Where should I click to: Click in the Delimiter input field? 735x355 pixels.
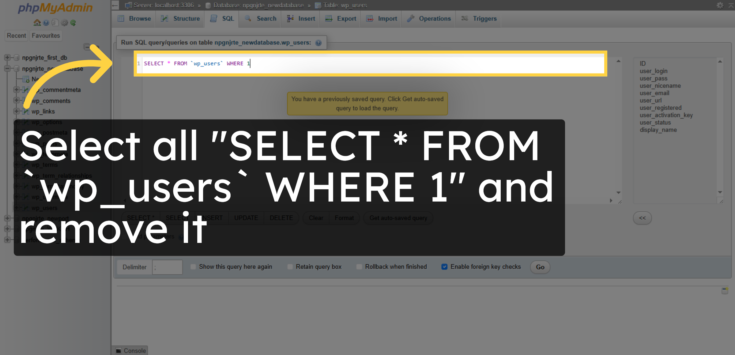(x=167, y=267)
